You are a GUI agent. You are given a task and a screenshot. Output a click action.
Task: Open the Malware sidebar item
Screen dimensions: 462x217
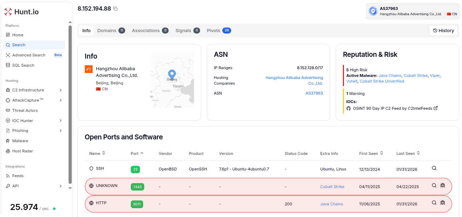click(x=20, y=141)
